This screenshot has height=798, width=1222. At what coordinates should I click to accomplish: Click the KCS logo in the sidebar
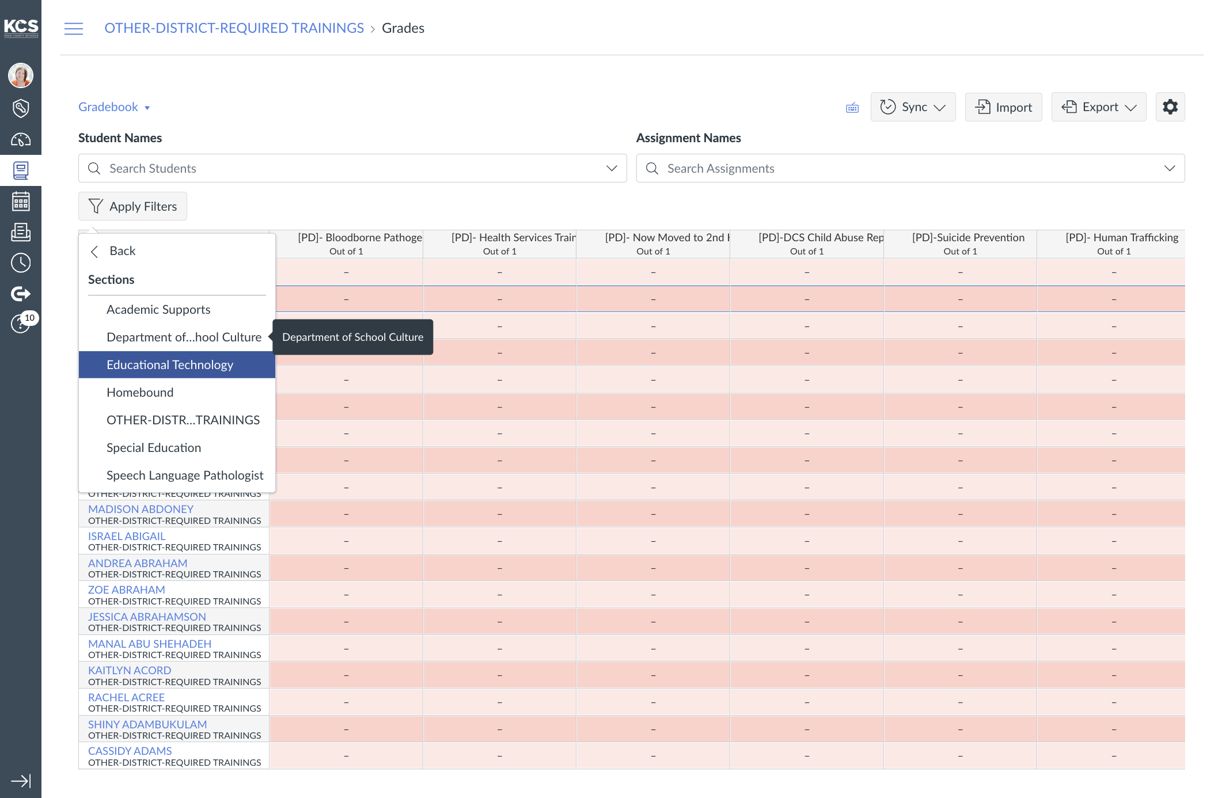(x=21, y=28)
